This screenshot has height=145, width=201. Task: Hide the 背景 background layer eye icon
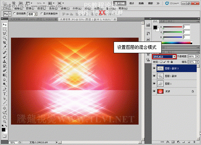coord(154,91)
